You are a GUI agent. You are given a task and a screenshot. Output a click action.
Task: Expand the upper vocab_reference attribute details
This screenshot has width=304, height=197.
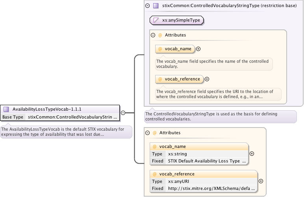207,79
